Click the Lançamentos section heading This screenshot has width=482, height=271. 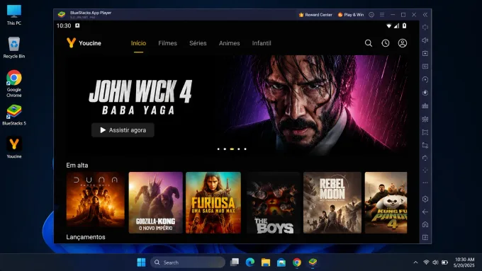tap(86, 237)
